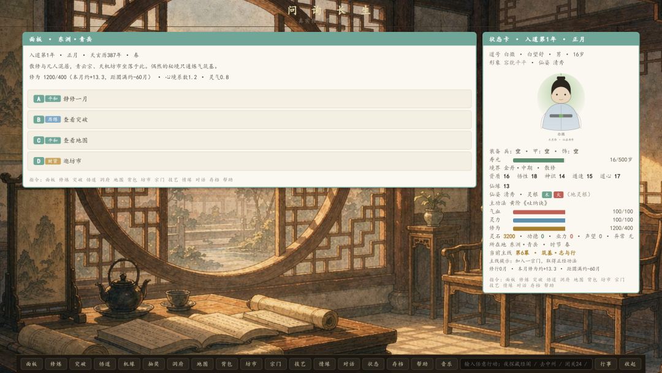Open 突破 in bottom toolbar
The height and width of the screenshot is (373, 662).
point(80,364)
